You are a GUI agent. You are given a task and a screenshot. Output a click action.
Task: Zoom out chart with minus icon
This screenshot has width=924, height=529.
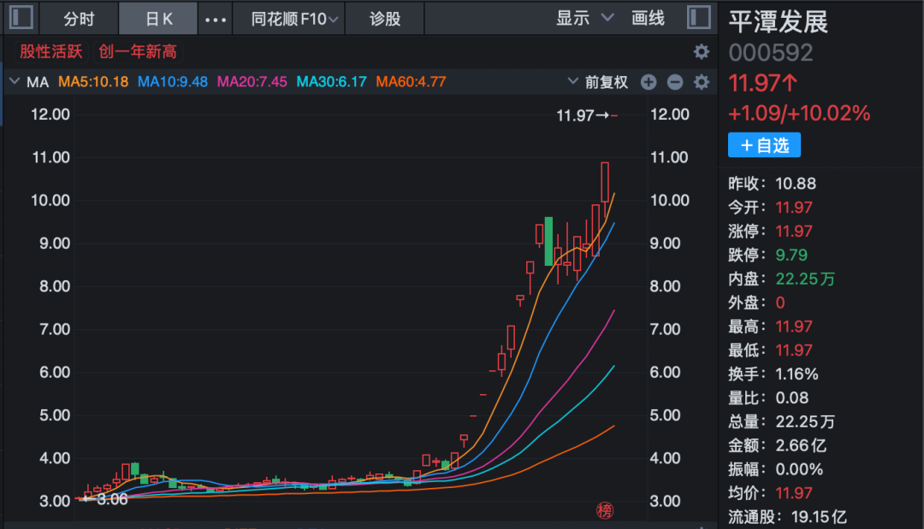point(675,82)
